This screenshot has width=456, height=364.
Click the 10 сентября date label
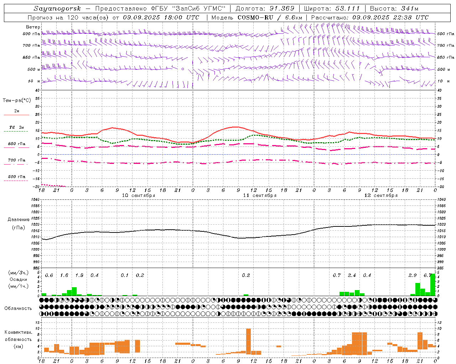point(139,196)
